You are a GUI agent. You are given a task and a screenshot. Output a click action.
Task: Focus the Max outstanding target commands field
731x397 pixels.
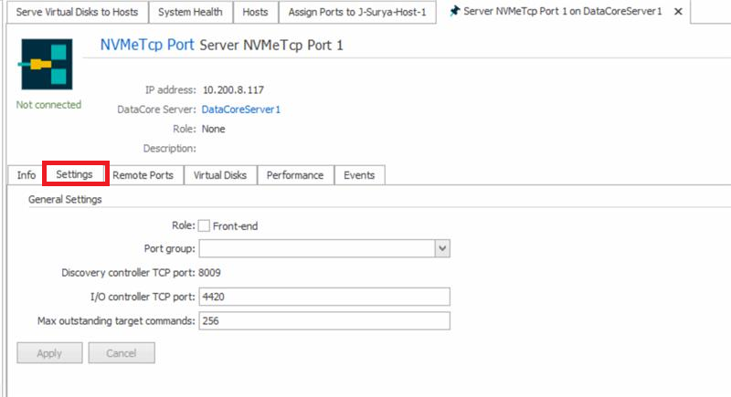point(324,321)
